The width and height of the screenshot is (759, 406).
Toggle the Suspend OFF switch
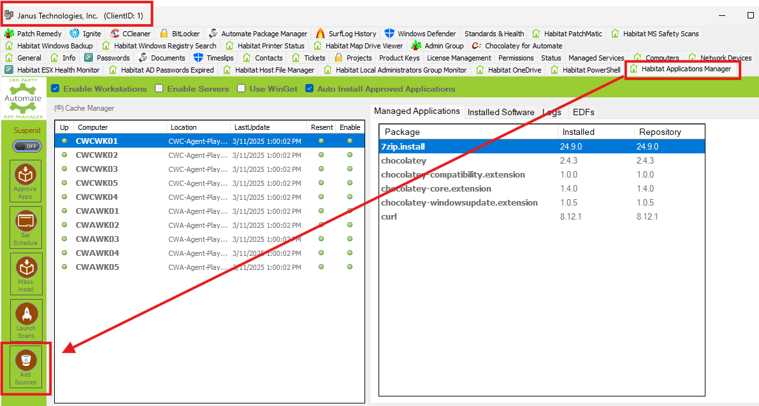27,146
